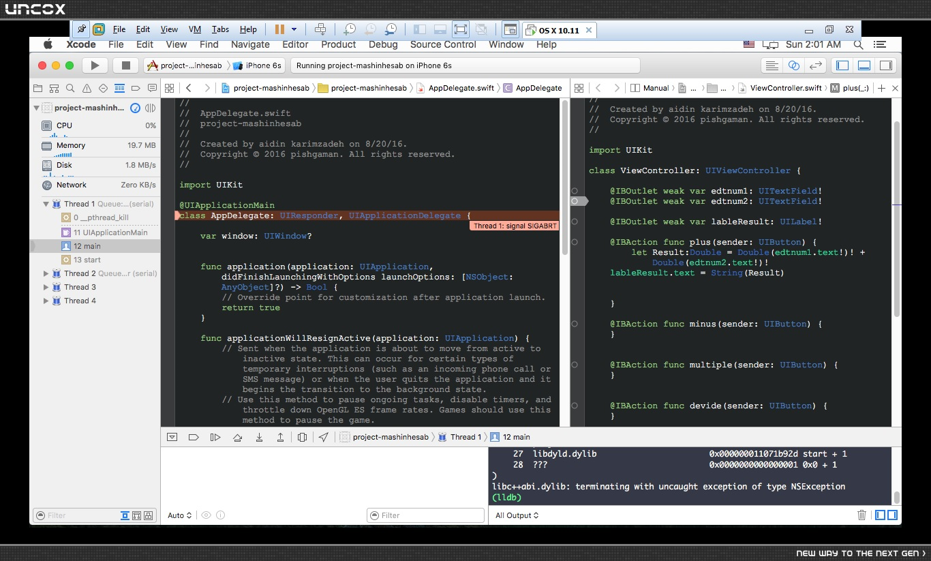The width and height of the screenshot is (931, 561).
Task: Open the Xcode Debug menu
Action: pos(383,44)
